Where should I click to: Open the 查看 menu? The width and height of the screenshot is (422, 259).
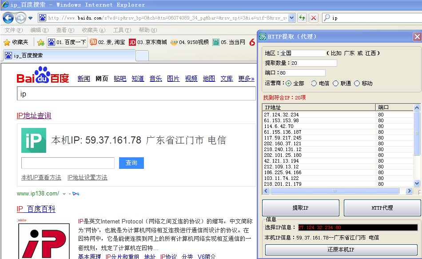pos(65,30)
